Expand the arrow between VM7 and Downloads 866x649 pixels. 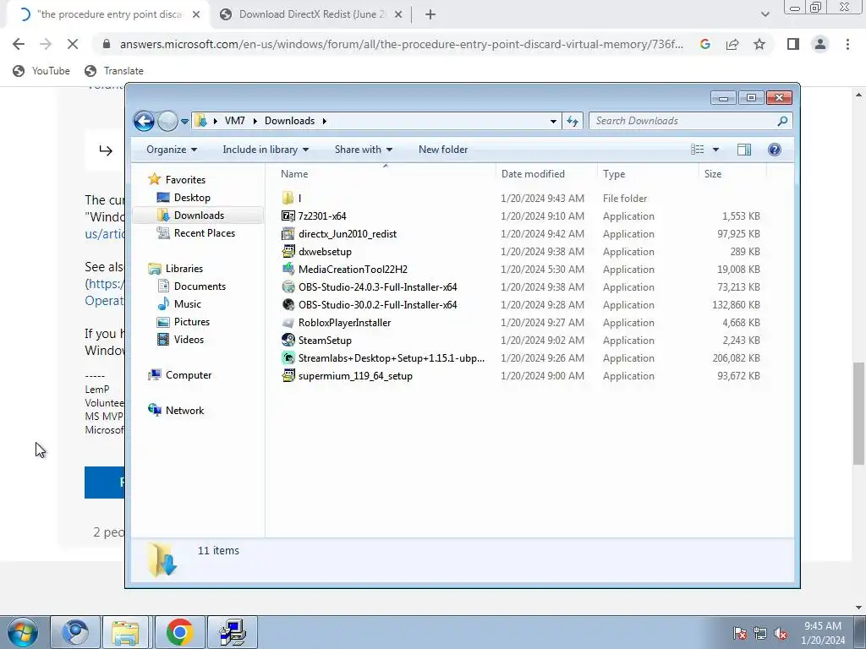pos(255,121)
